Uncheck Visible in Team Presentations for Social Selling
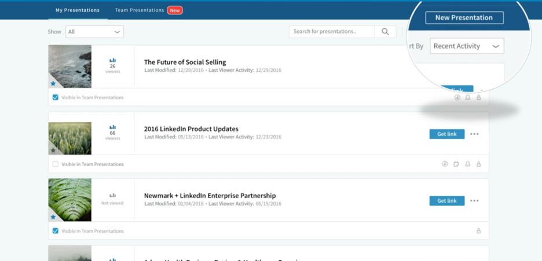Image resolution: width=542 pixels, height=261 pixels. (56, 98)
